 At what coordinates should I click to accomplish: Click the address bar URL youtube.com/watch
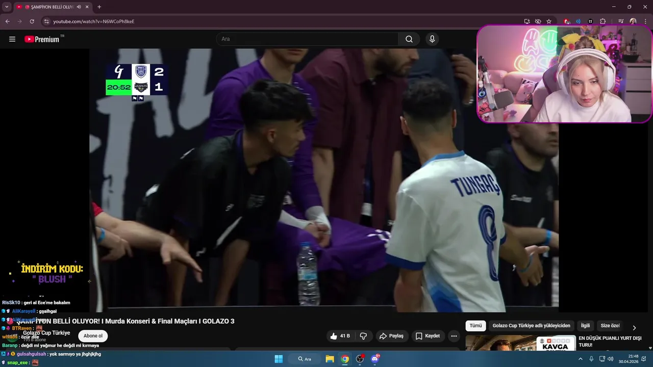[x=94, y=21]
